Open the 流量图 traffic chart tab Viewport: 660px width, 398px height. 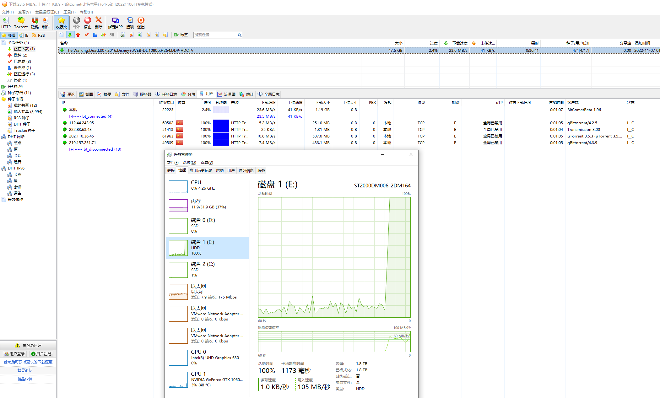[x=226, y=94]
